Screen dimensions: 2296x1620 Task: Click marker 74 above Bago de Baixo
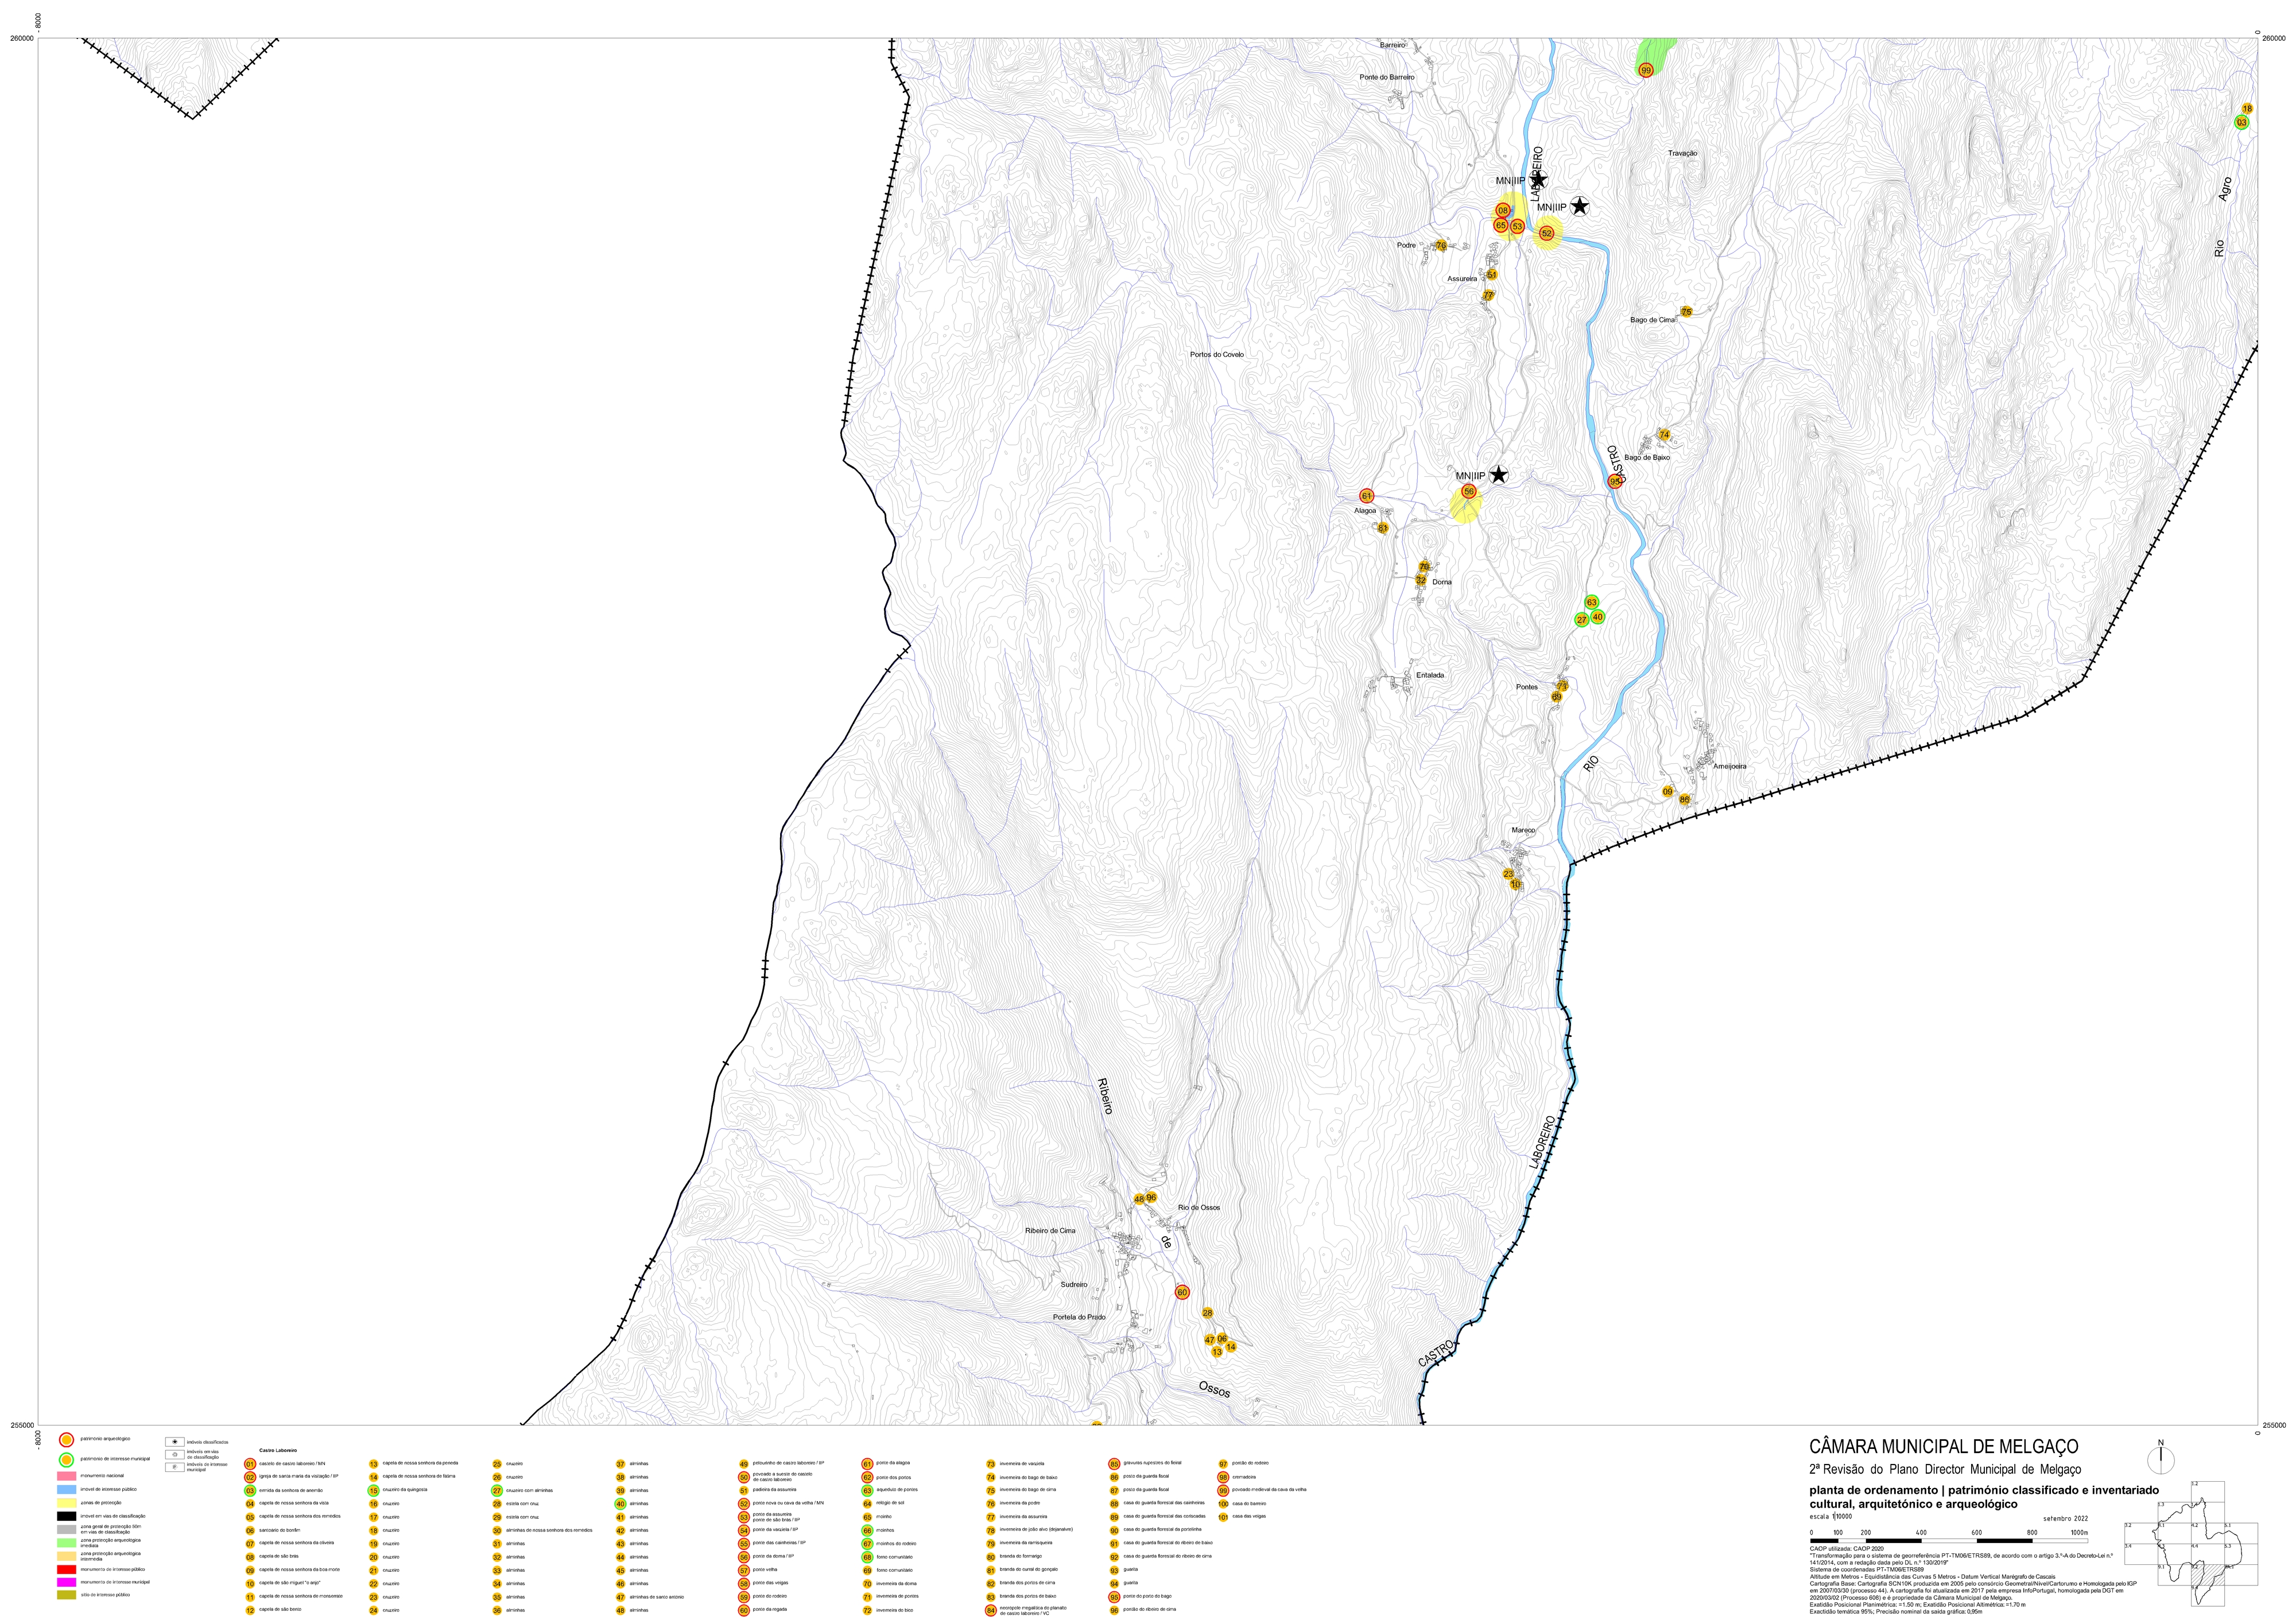pos(1664,435)
